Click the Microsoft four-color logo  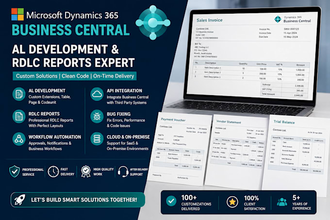[x=17, y=14]
